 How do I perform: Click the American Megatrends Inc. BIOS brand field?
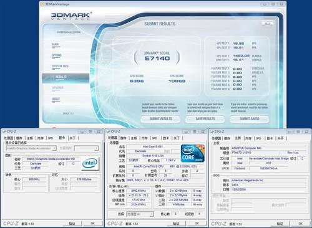point(269,180)
